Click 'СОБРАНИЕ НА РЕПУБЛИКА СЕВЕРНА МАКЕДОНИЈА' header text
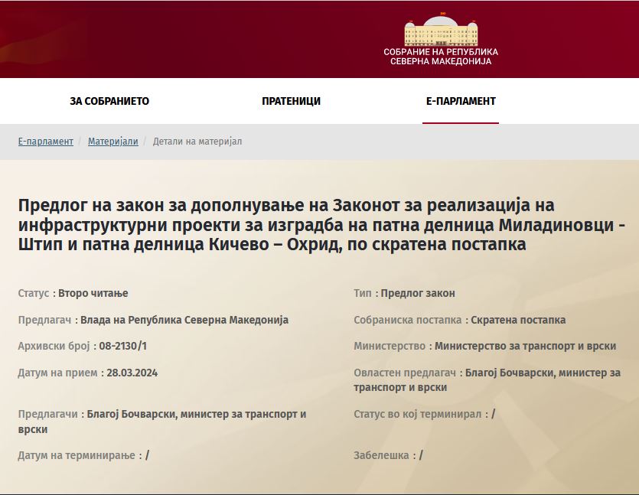 [441, 57]
